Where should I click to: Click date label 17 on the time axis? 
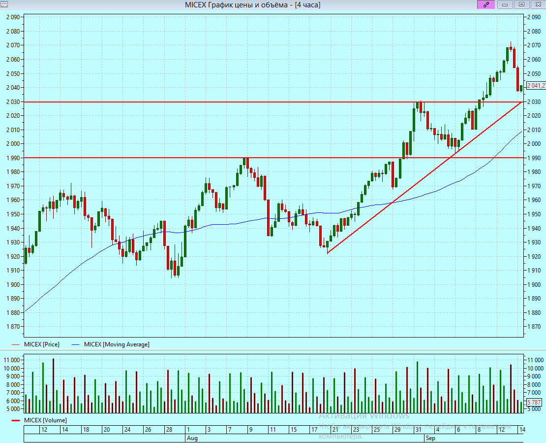[314, 429]
